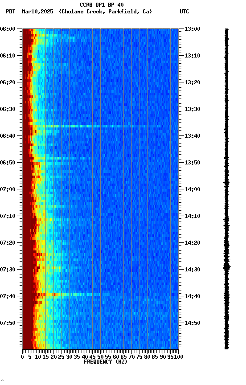This screenshot has width=246, height=385.
Task: Click the 14:50 UTC time label
Action: tap(193, 323)
